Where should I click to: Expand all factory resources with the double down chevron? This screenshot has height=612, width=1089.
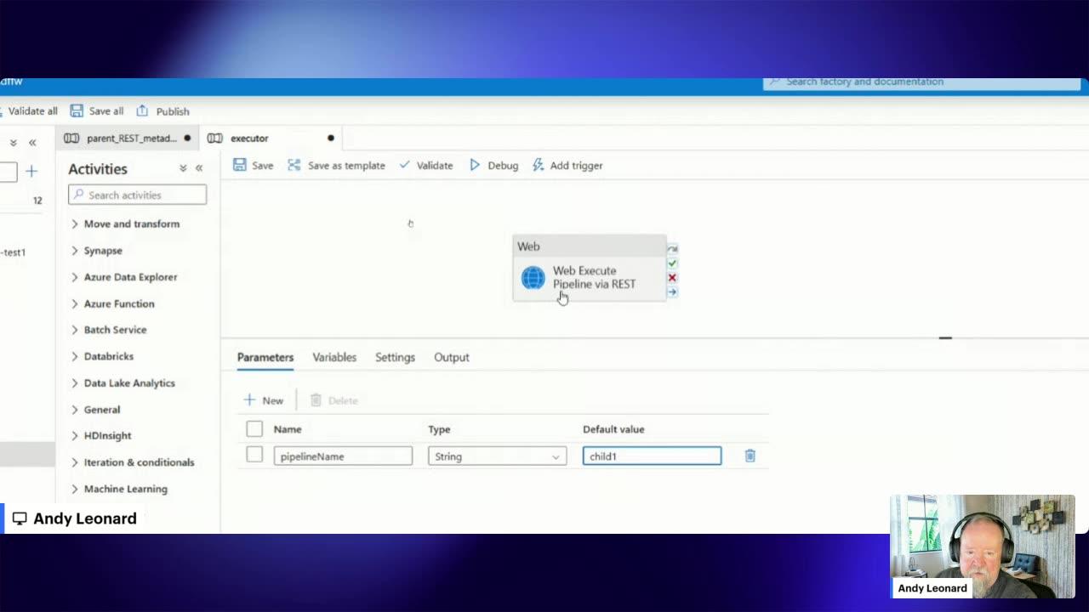(14, 143)
